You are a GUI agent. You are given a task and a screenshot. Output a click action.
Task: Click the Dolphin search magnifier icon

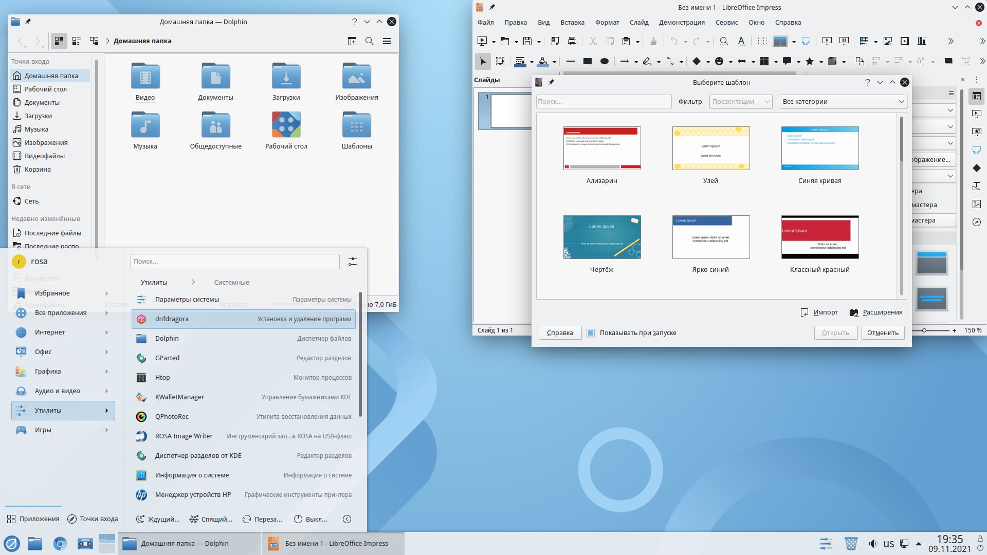[369, 41]
